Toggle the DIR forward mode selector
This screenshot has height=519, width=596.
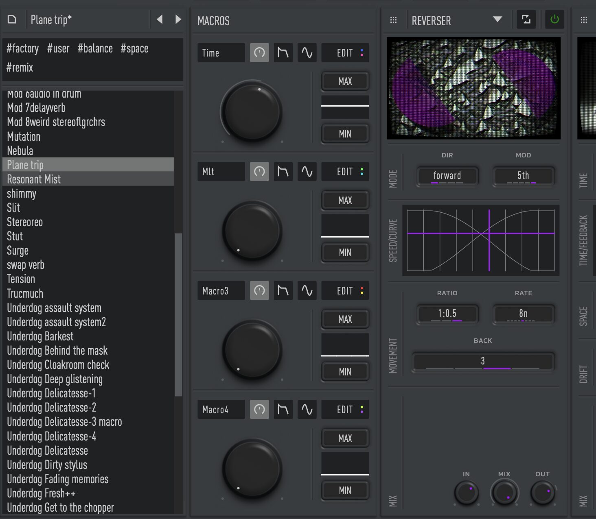447,176
